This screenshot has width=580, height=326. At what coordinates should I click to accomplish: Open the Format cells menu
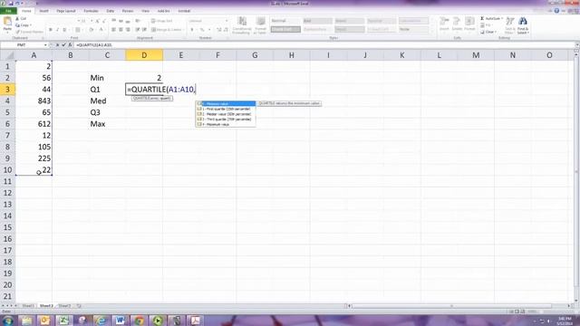pos(469,24)
